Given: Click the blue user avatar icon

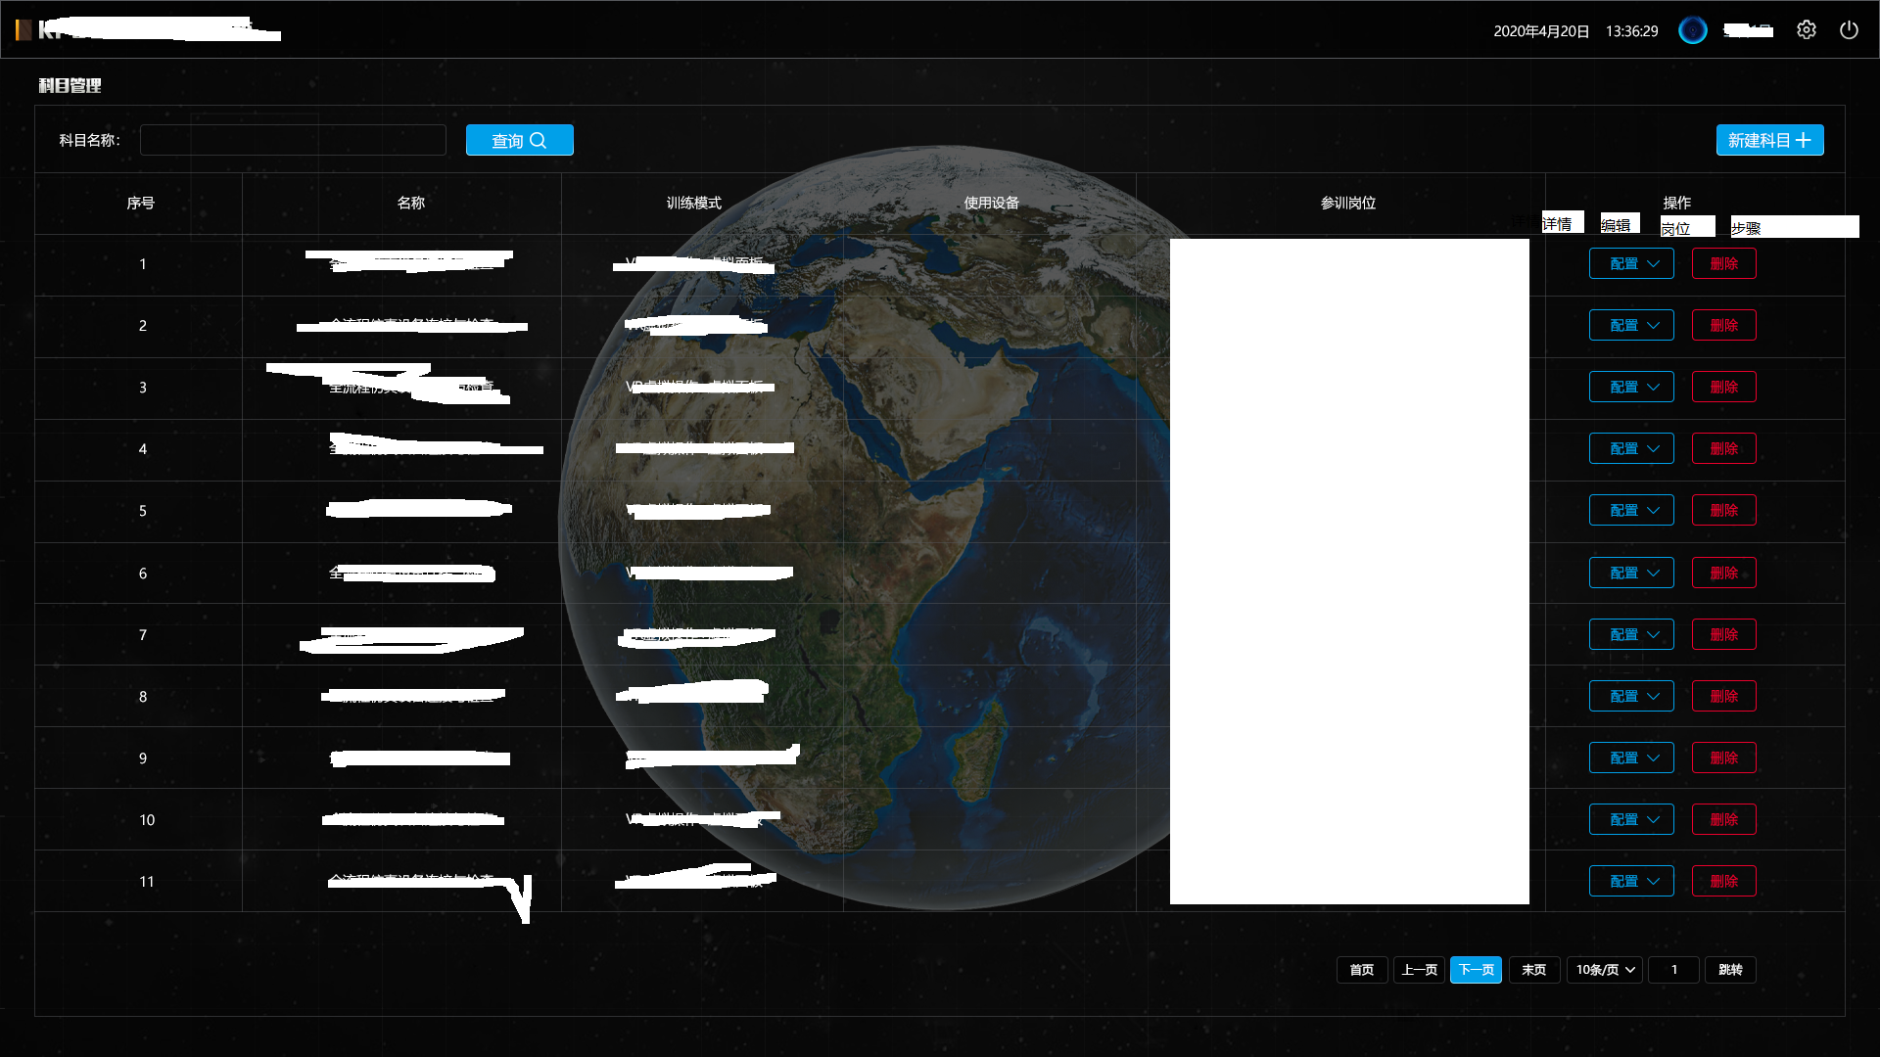Looking at the screenshot, I should pyautogui.click(x=1693, y=30).
